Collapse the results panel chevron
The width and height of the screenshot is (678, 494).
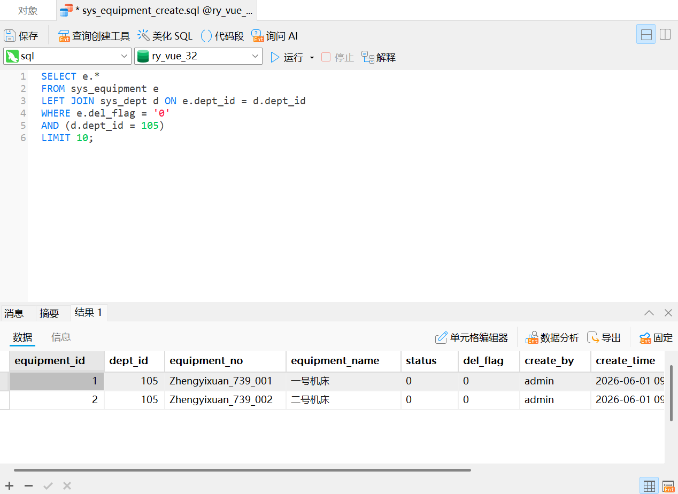[x=649, y=313]
